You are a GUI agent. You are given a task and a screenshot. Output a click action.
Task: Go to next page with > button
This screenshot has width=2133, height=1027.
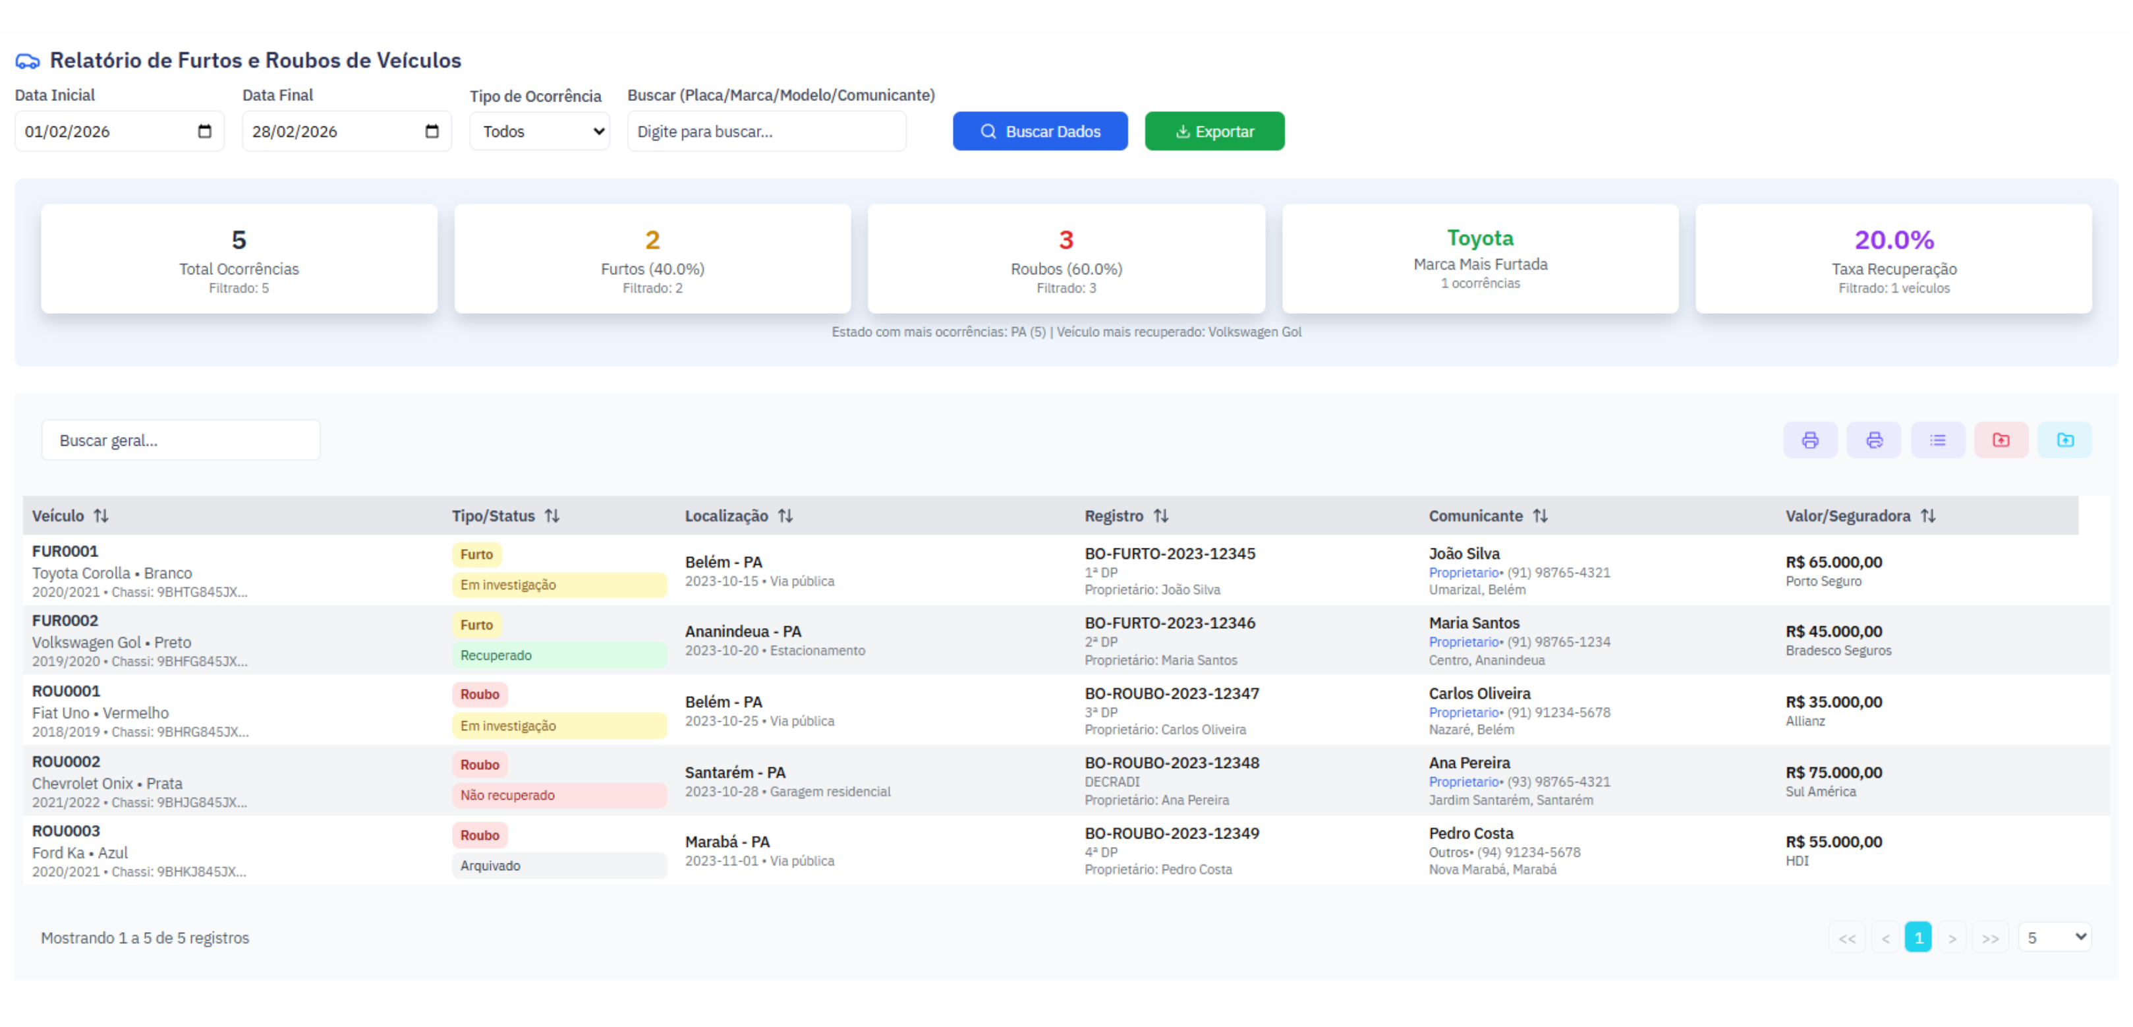[x=1952, y=937]
